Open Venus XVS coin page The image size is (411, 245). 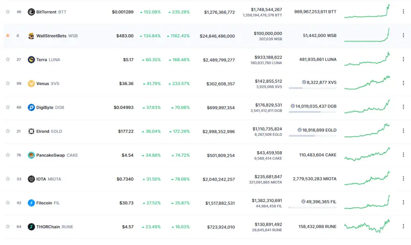coord(48,84)
